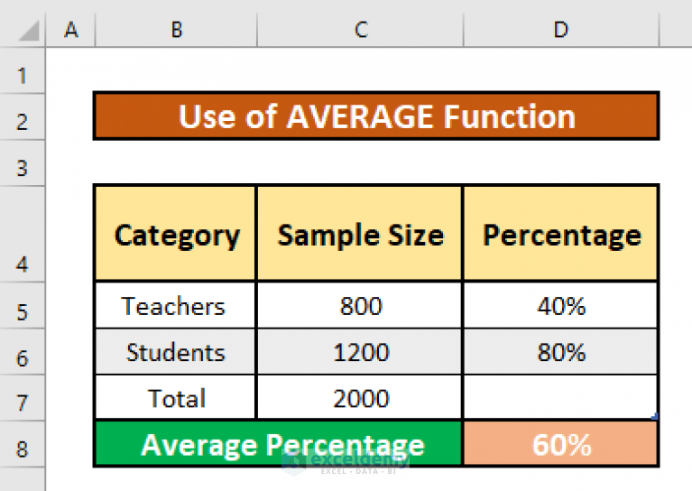Screen dimensions: 692x491
Task: Click the 'Use of AVERAGE Function' title cell
Action: point(376,116)
